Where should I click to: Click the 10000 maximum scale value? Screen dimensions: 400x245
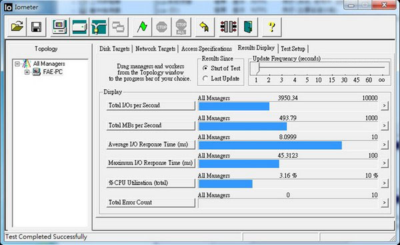(x=370, y=98)
